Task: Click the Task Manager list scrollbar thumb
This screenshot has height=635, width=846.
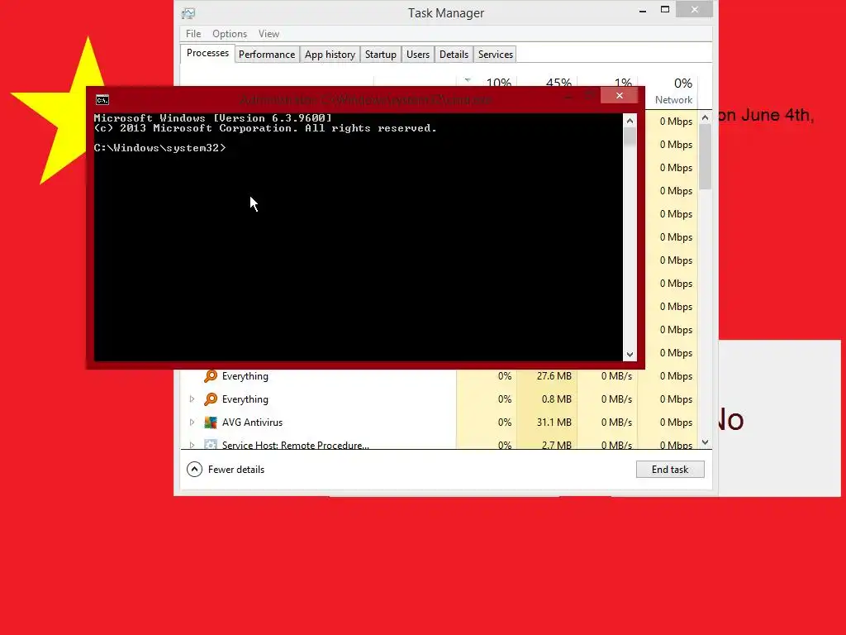Action: pos(706,157)
